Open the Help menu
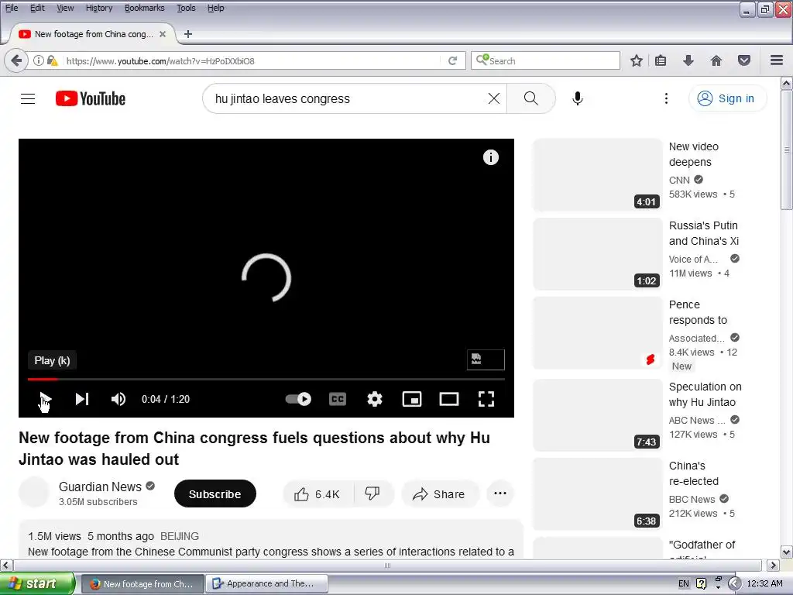Viewport: 793px width, 595px height. pos(215,8)
